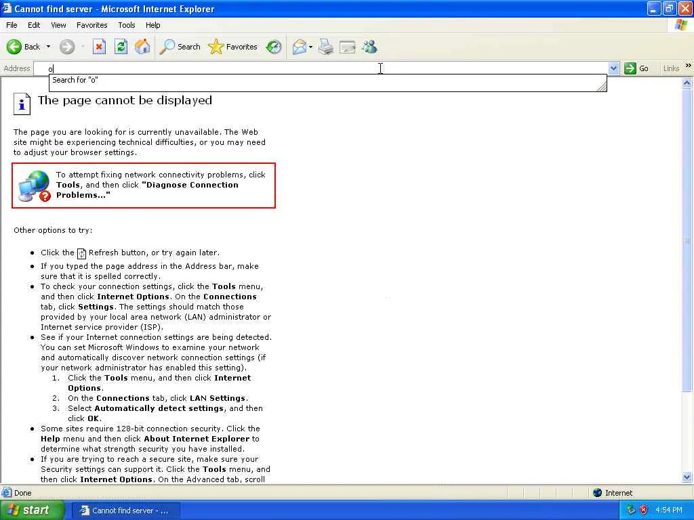Click the network globe diagnose icon

[35, 186]
